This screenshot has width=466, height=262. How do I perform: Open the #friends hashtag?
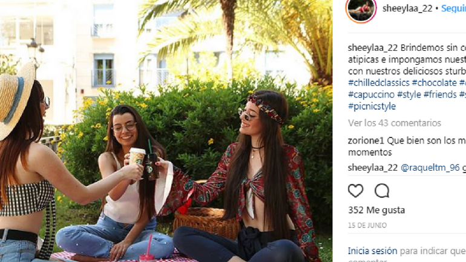click(440, 94)
